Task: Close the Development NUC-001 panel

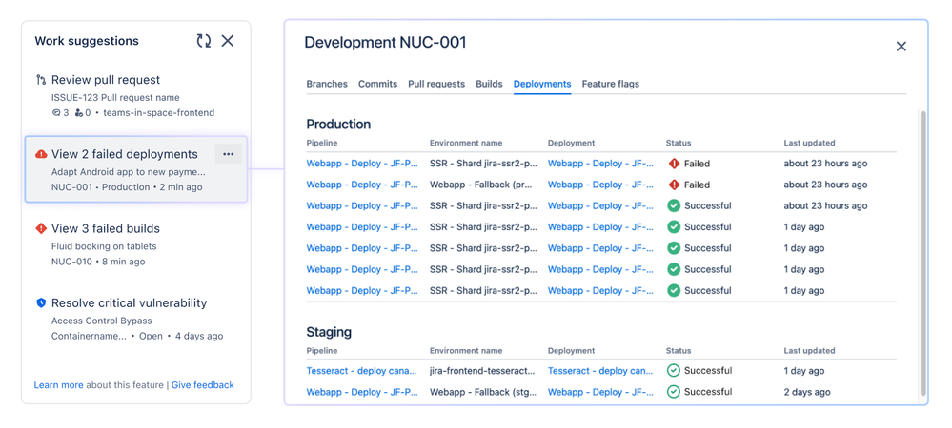Action: click(901, 47)
